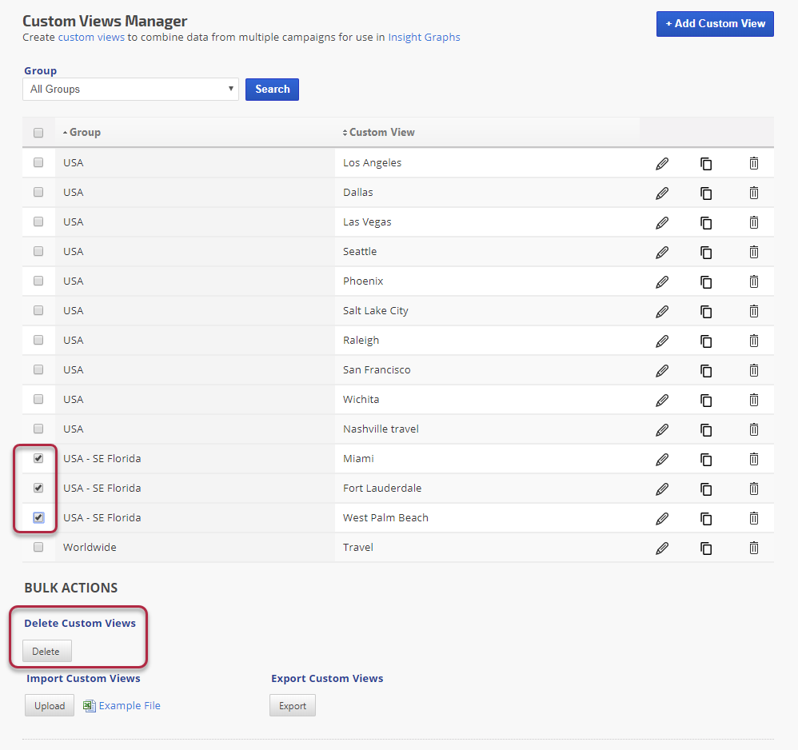Check the Worldwide Travel row checkbox
Viewport: 798px width, 750px height.
click(x=38, y=548)
